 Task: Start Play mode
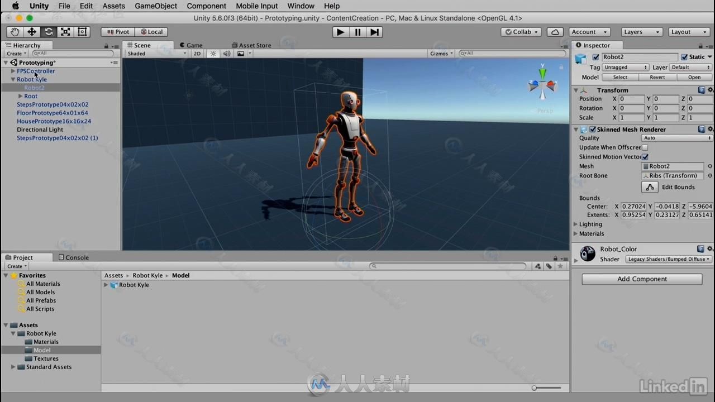(340, 32)
